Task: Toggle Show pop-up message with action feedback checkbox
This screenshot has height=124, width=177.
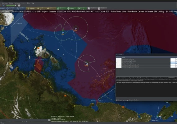Action: pos(116,100)
